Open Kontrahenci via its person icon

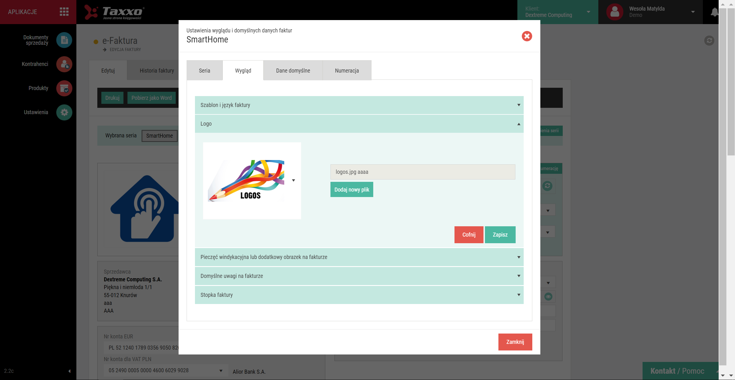(64, 64)
